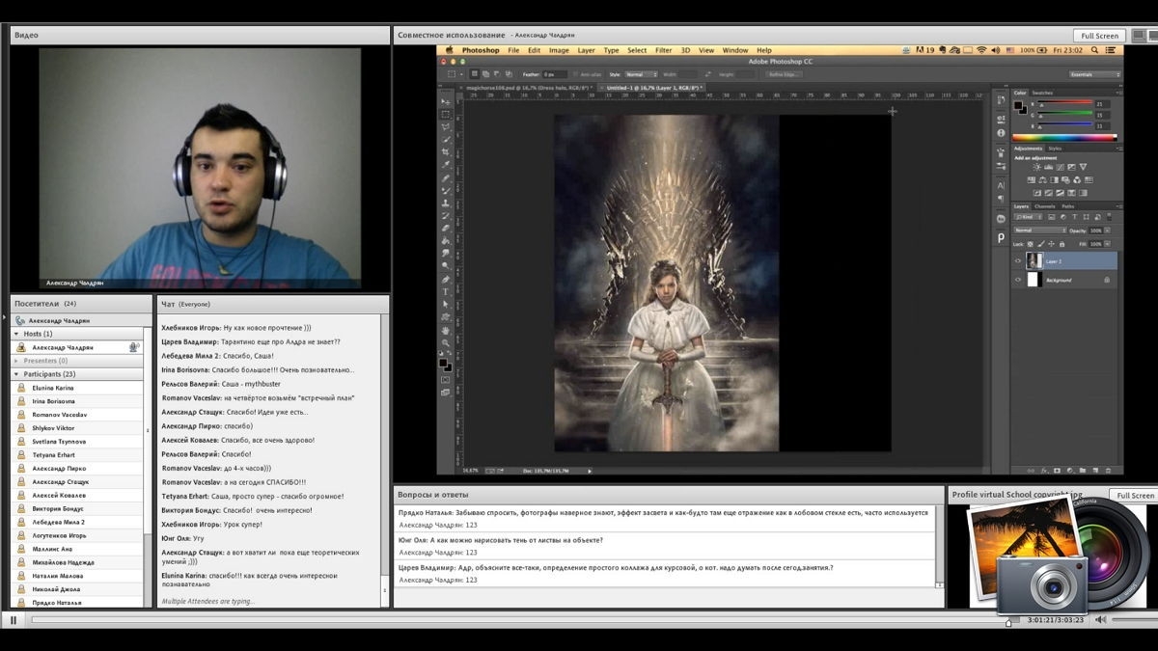The height and width of the screenshot is (651, 1158).
Task: Open the Essentials workspace dropdown
Action: coord(1095,74)
